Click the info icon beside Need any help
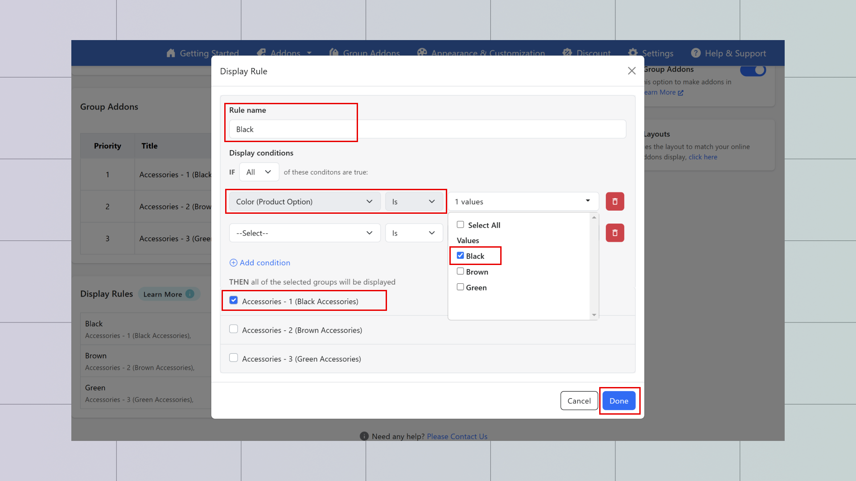 click(364, 436)
